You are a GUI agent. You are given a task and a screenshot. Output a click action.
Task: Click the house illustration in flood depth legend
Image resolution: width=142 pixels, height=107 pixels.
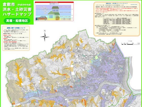[x=54, y=13]
